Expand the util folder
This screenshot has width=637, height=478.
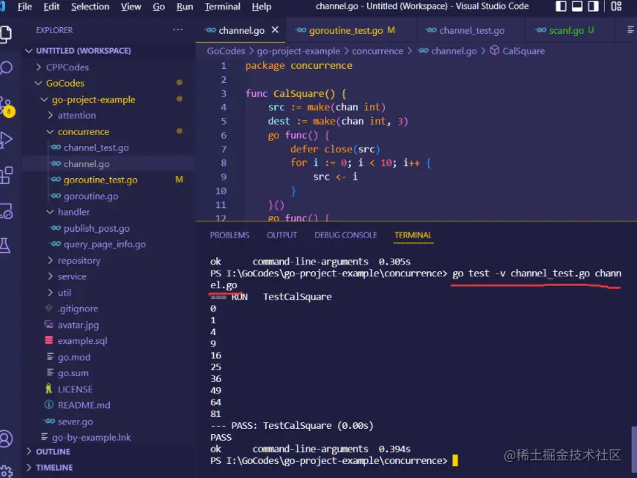pyautogui.click(x=65, y=293)
